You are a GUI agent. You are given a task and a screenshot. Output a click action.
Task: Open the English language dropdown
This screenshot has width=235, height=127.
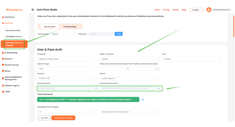[197, 10]
